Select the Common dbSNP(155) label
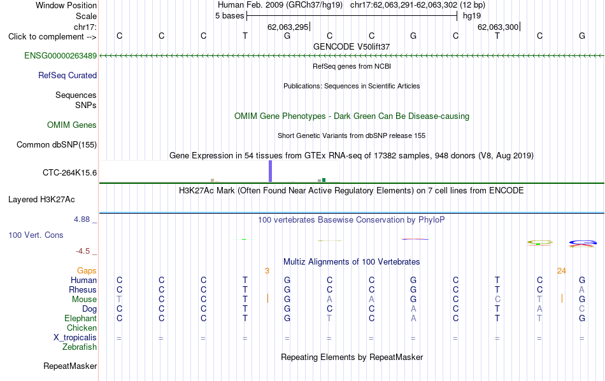Image resolution: width=605 pixels, height=381 pixels. 57,145
